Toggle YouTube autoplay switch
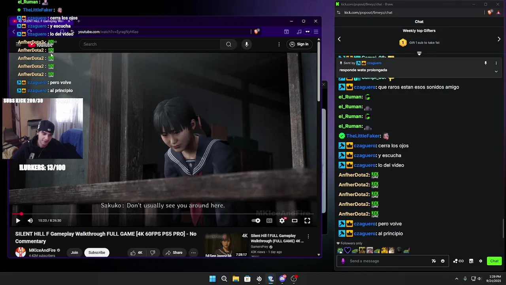This screenshot has width=506, height=285. (x=256, y=220)
